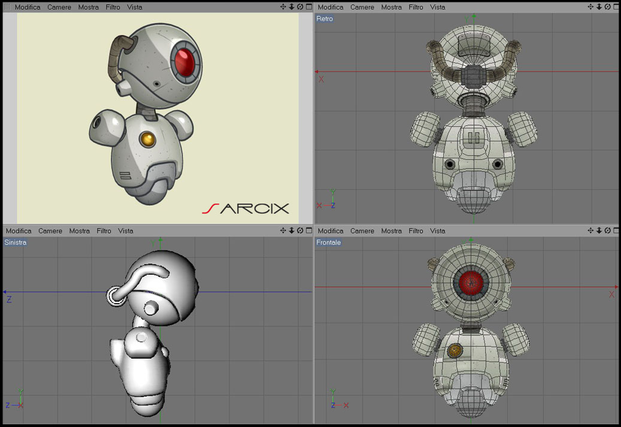Image resolution: width=621 pixels, height=427 pixels.
Task: Toggle maximize icon of the top-left viewport
Action: click(309, 7)
